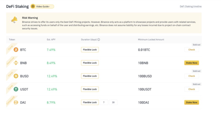This screenshot has height=117, width=221.
Task: Click the BTC token name
Action: pos(23,50)
